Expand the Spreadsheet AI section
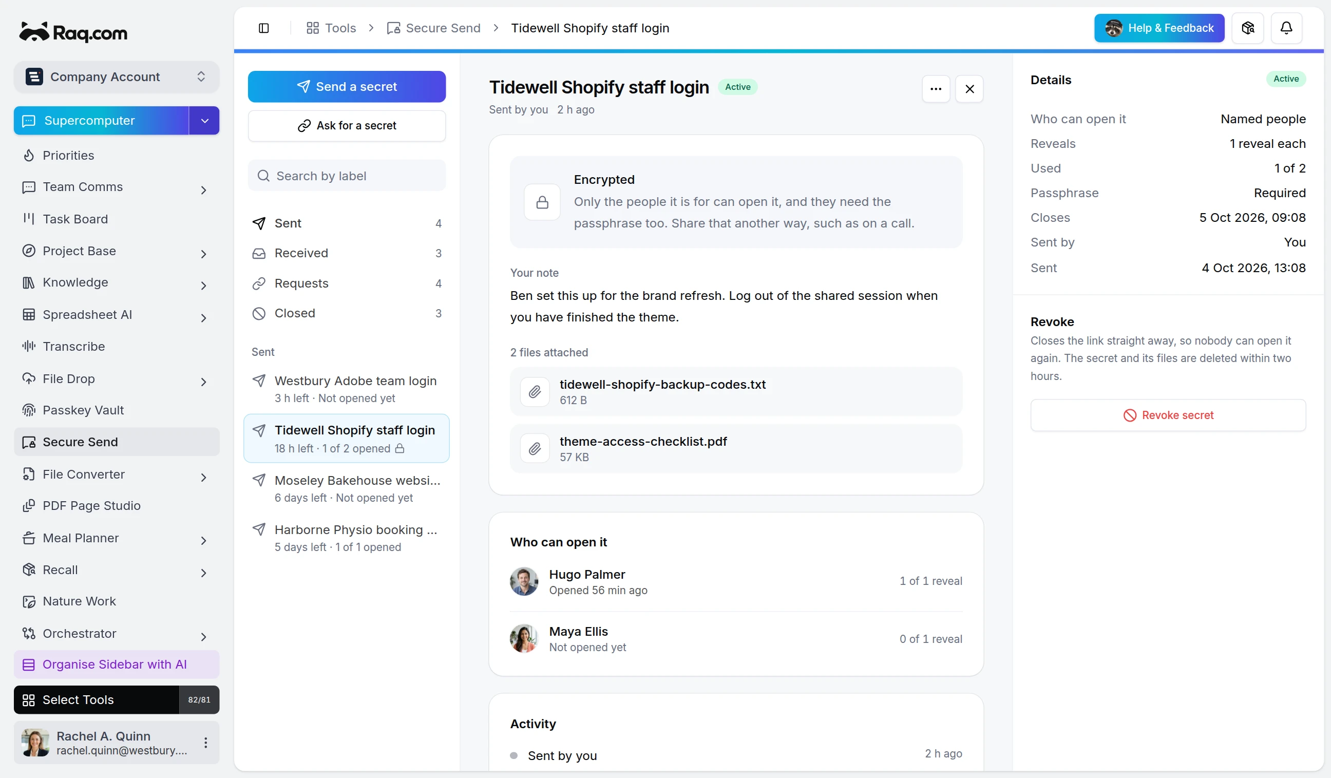This screenshot has height=778, width=1331. tap(203, 318)
